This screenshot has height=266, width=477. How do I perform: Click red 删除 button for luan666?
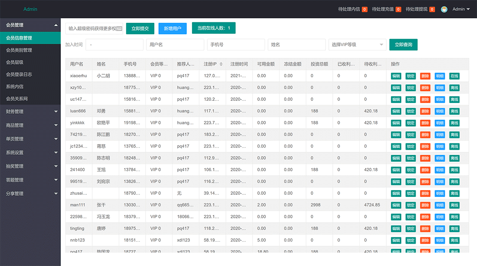tap(425, 111)
